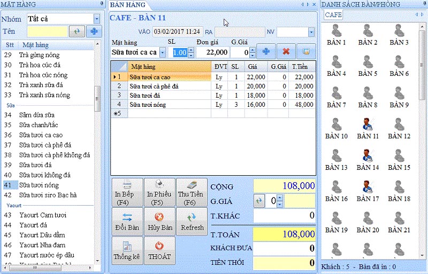This screenshot has width=428, height=274.
Task: Click the red X delete item button
Action: (286, 52)
